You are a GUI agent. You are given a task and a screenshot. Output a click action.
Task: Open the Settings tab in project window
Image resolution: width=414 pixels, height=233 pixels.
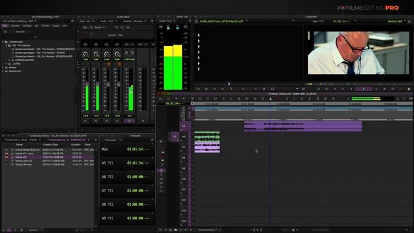[x=27, y=26]
